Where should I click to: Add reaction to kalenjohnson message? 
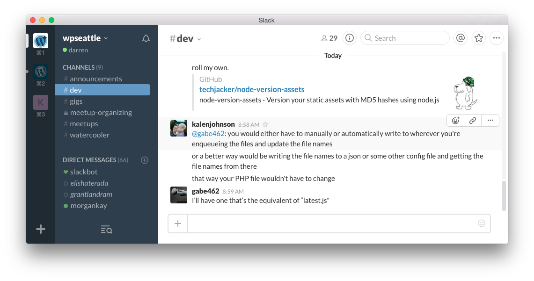click(x=455, y=121)
